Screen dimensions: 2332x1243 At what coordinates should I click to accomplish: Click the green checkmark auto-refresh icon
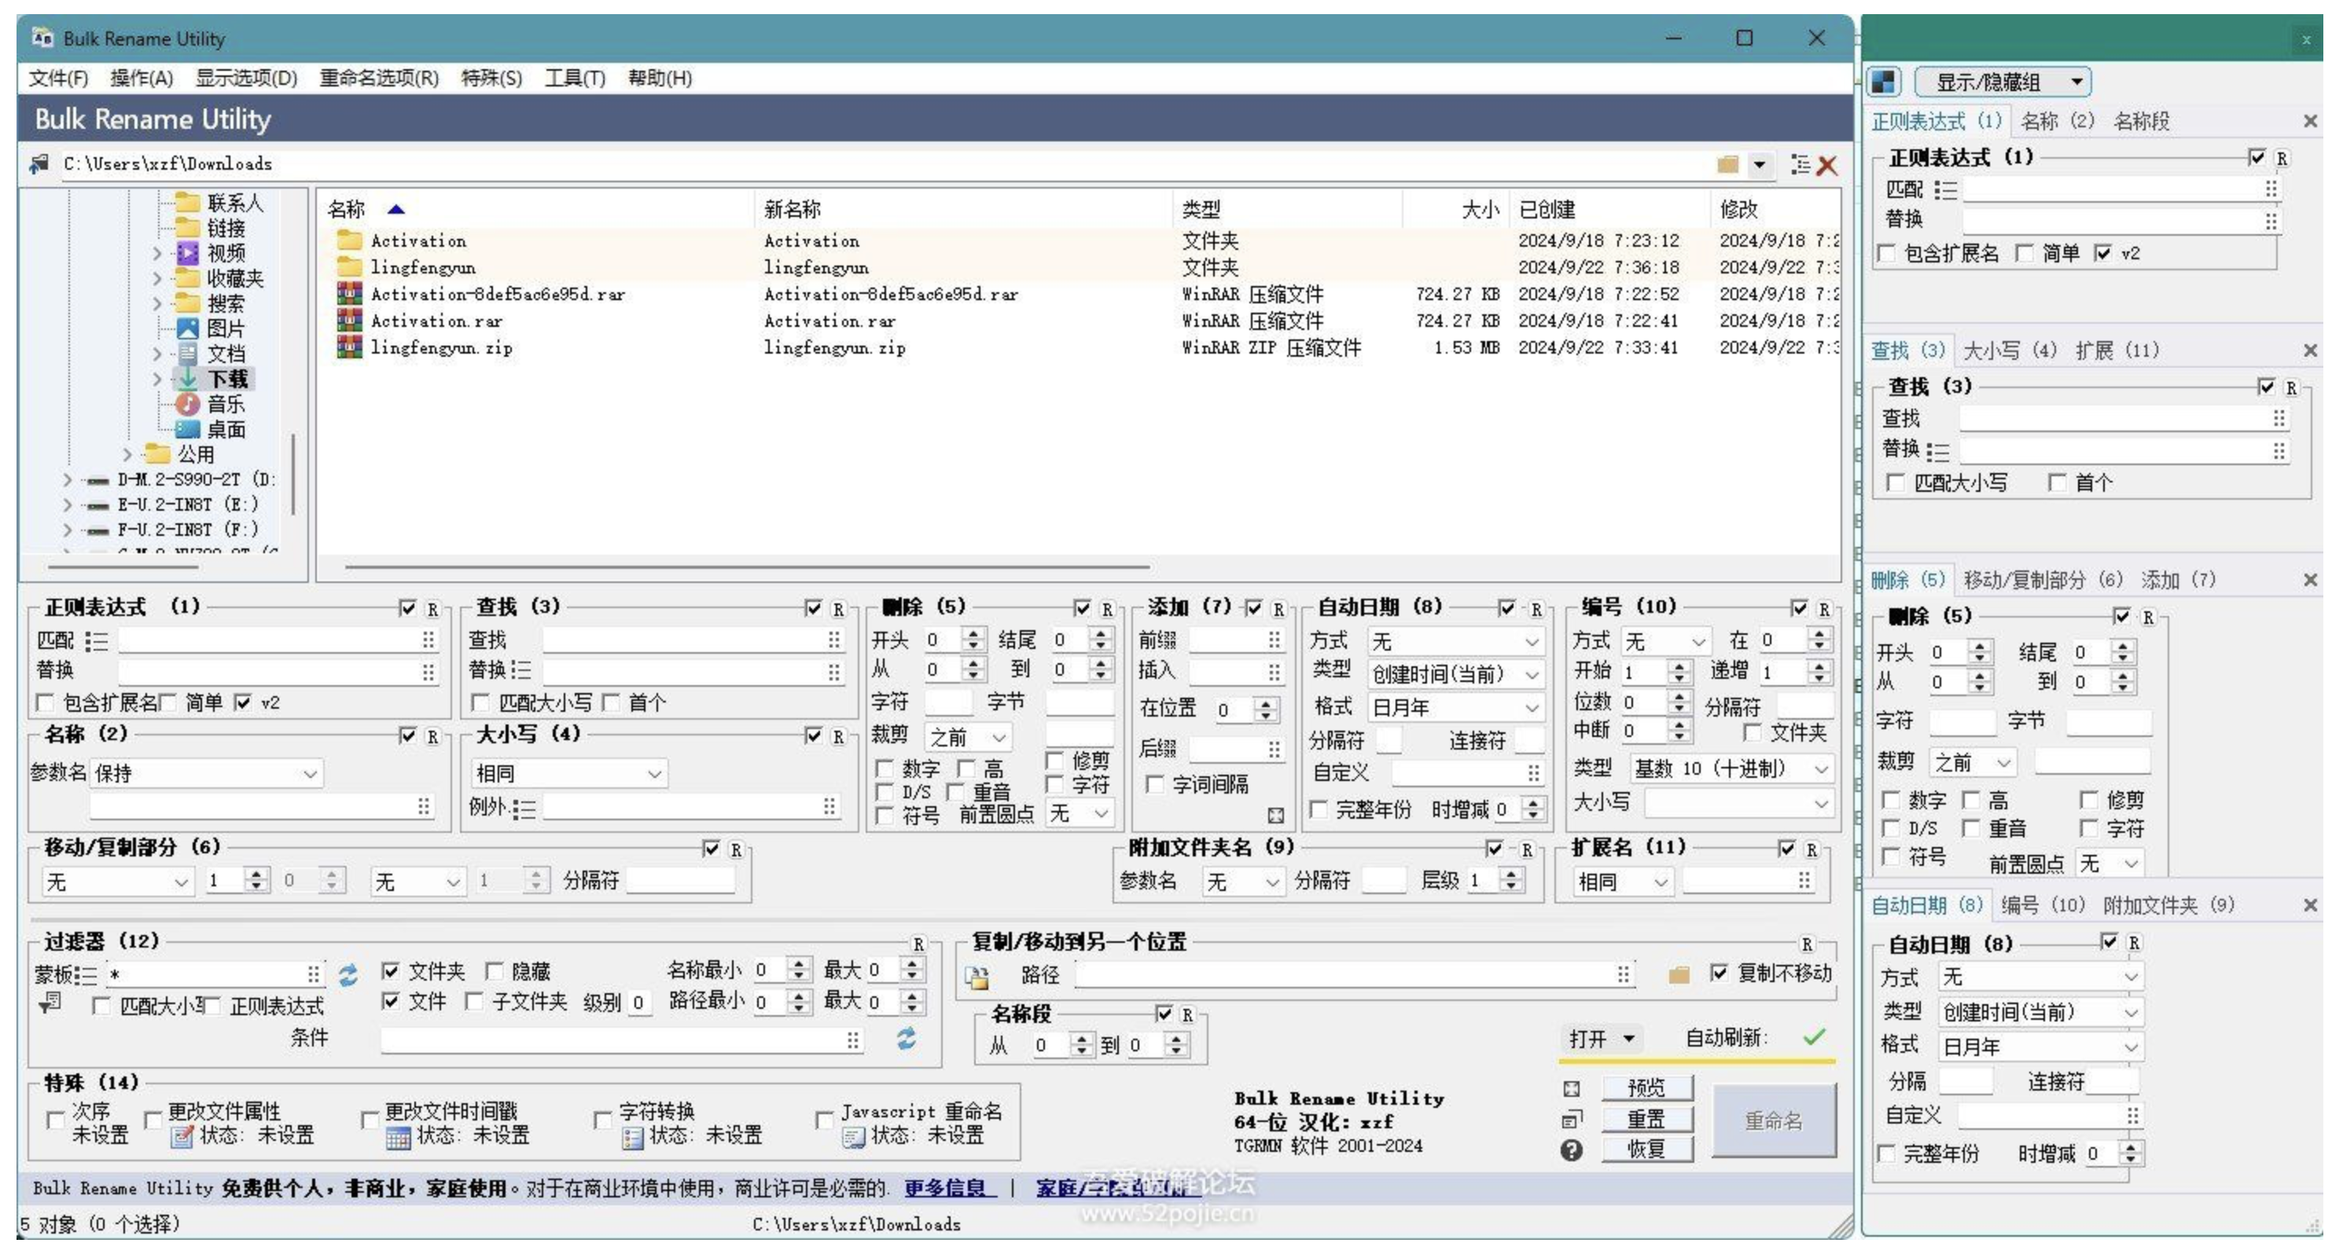(x=1813, y=1036)
